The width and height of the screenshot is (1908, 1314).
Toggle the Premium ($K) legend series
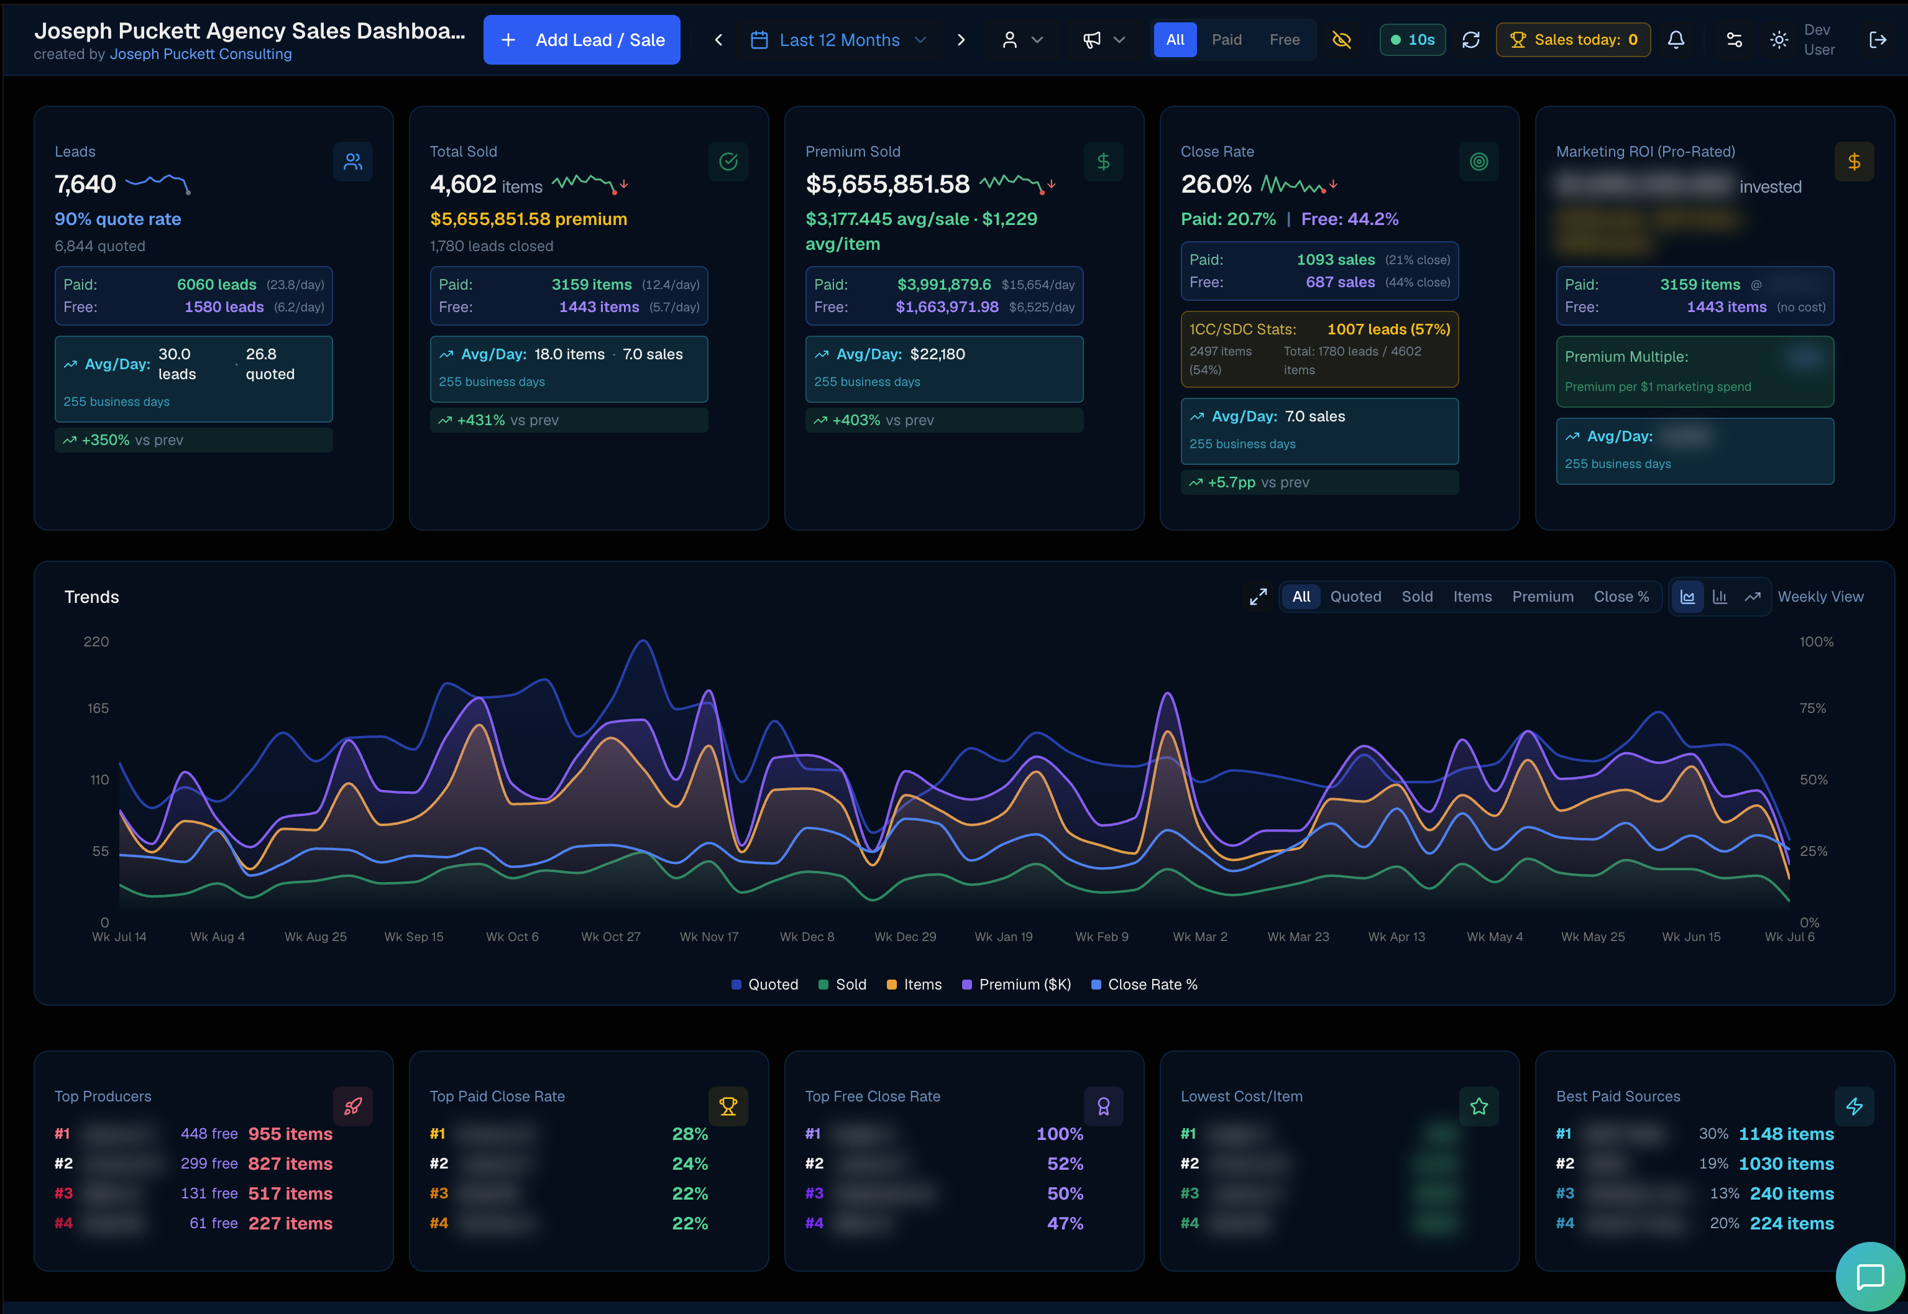[1017, 984]
